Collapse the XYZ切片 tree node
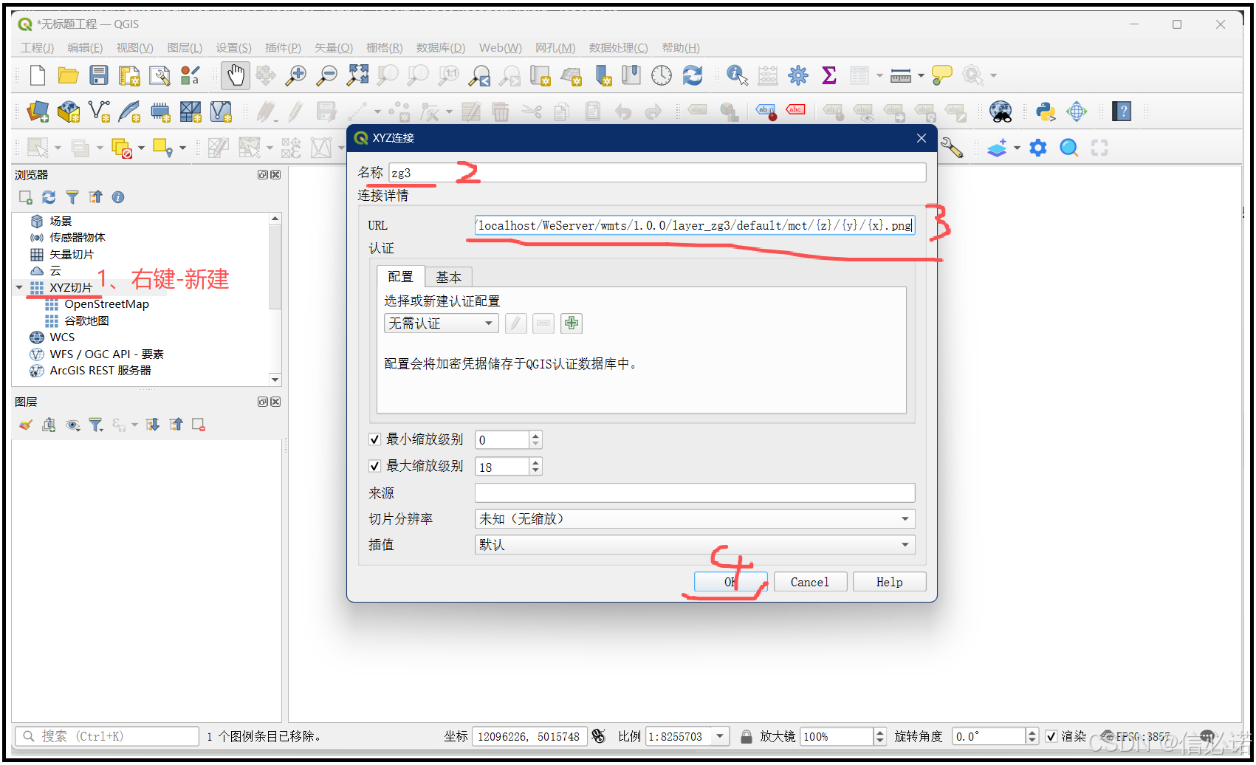This screenshot has height=765, width=1256. coord(20,287)
